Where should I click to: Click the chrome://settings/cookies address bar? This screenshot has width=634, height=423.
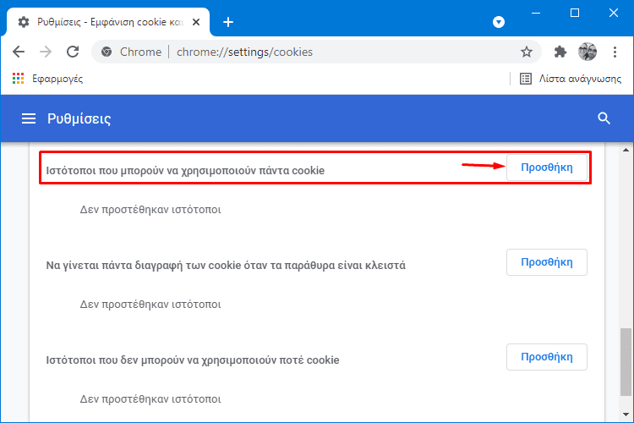317,52
